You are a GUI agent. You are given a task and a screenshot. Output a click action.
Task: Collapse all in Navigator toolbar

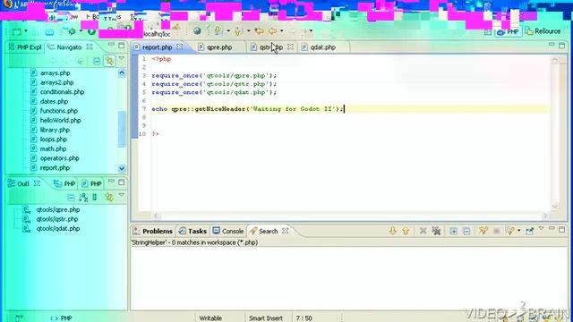click(x=97, y=61)
